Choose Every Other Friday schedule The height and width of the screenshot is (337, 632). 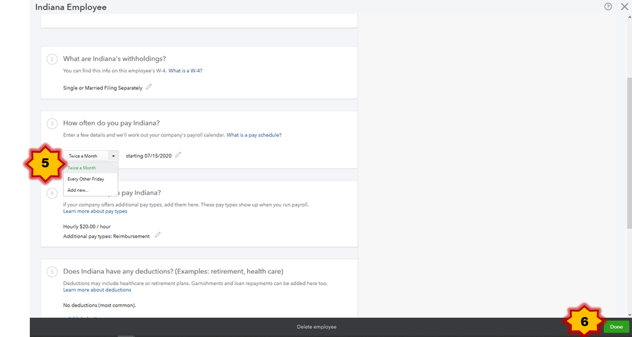click(x=91, y=179)
